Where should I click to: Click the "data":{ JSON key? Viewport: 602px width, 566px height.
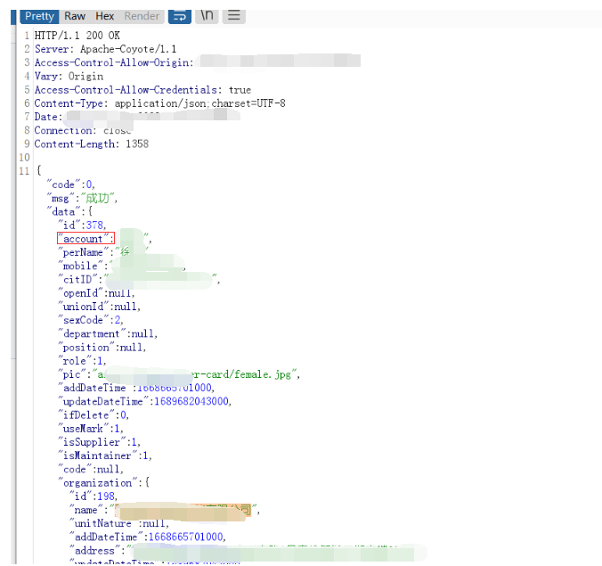(x=69, y=212)
